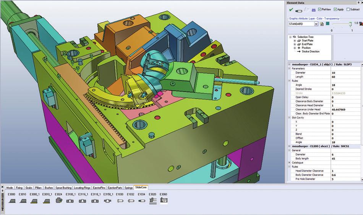Click the Start Plate tree icon
This screenshot has height=215, width=363.
pos(299,41)
